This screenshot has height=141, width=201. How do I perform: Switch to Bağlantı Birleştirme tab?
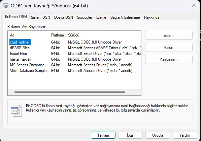click(125, 17)
